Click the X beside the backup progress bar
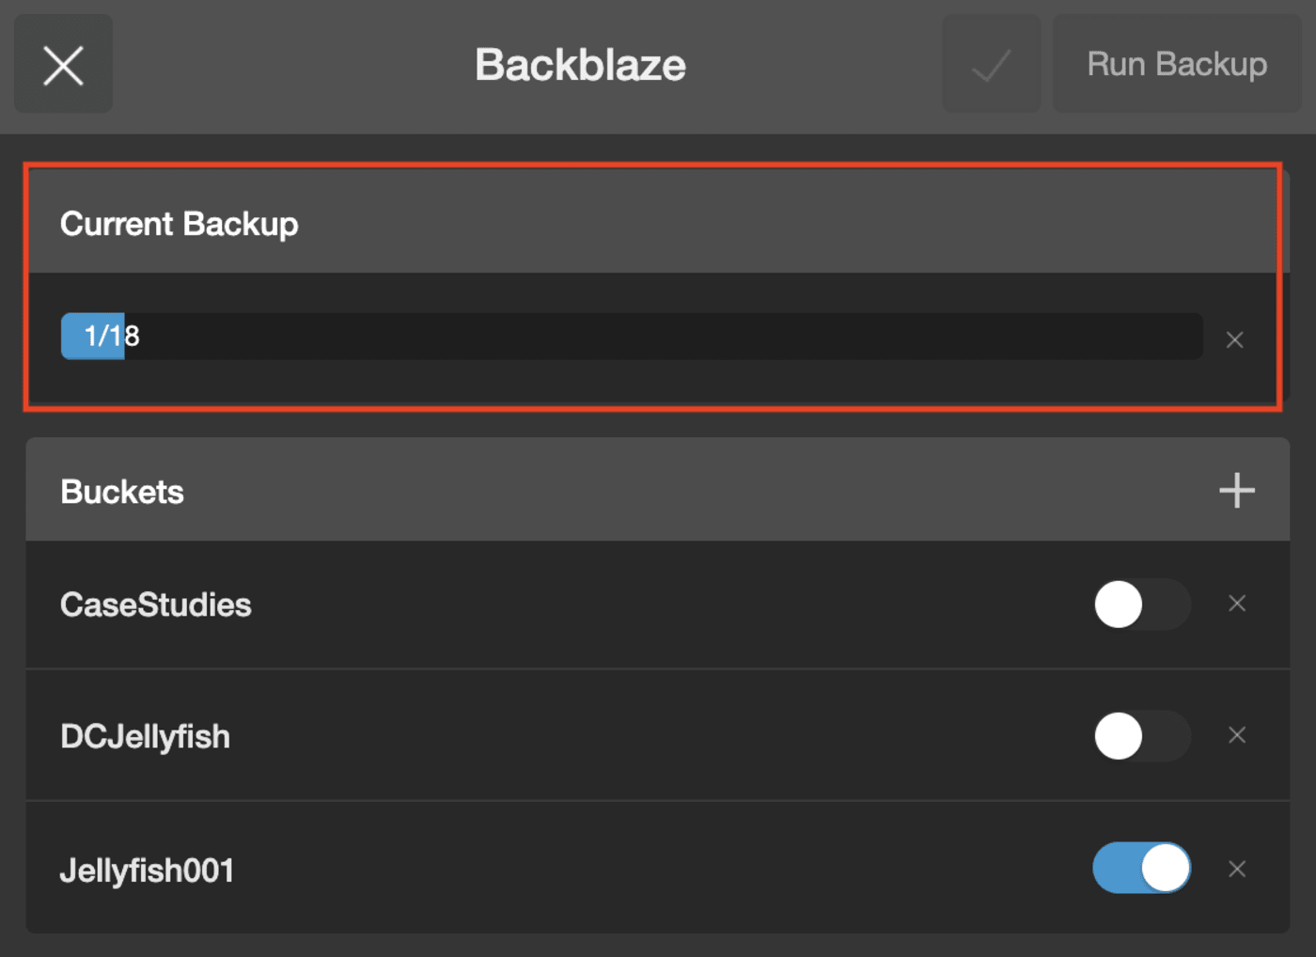1316x957 pixels. click(1234, 339)
